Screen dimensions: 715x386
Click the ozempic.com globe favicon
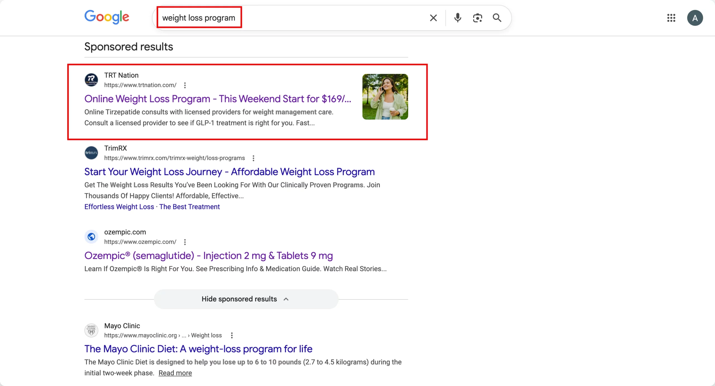click(91, 237)
